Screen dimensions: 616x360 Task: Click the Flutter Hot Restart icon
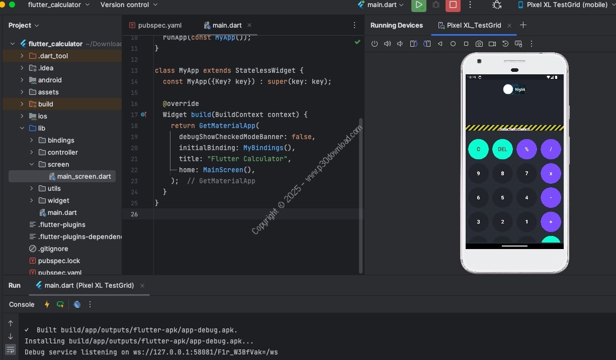[x=60, y=304]
